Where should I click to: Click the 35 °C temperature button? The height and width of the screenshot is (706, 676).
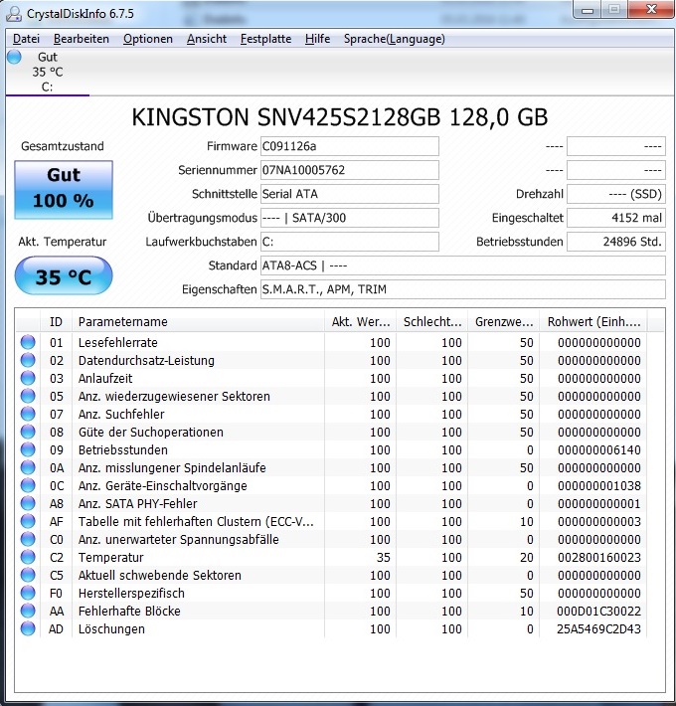64,275
